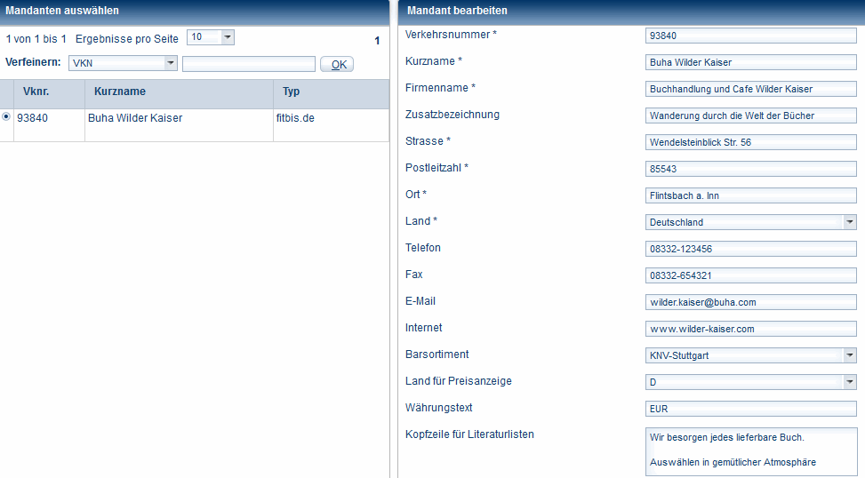The width and height of the screenshot is (865, 478).
Task: Open the Land für Preisanzeige dropdown
Action: coord(849,382)
